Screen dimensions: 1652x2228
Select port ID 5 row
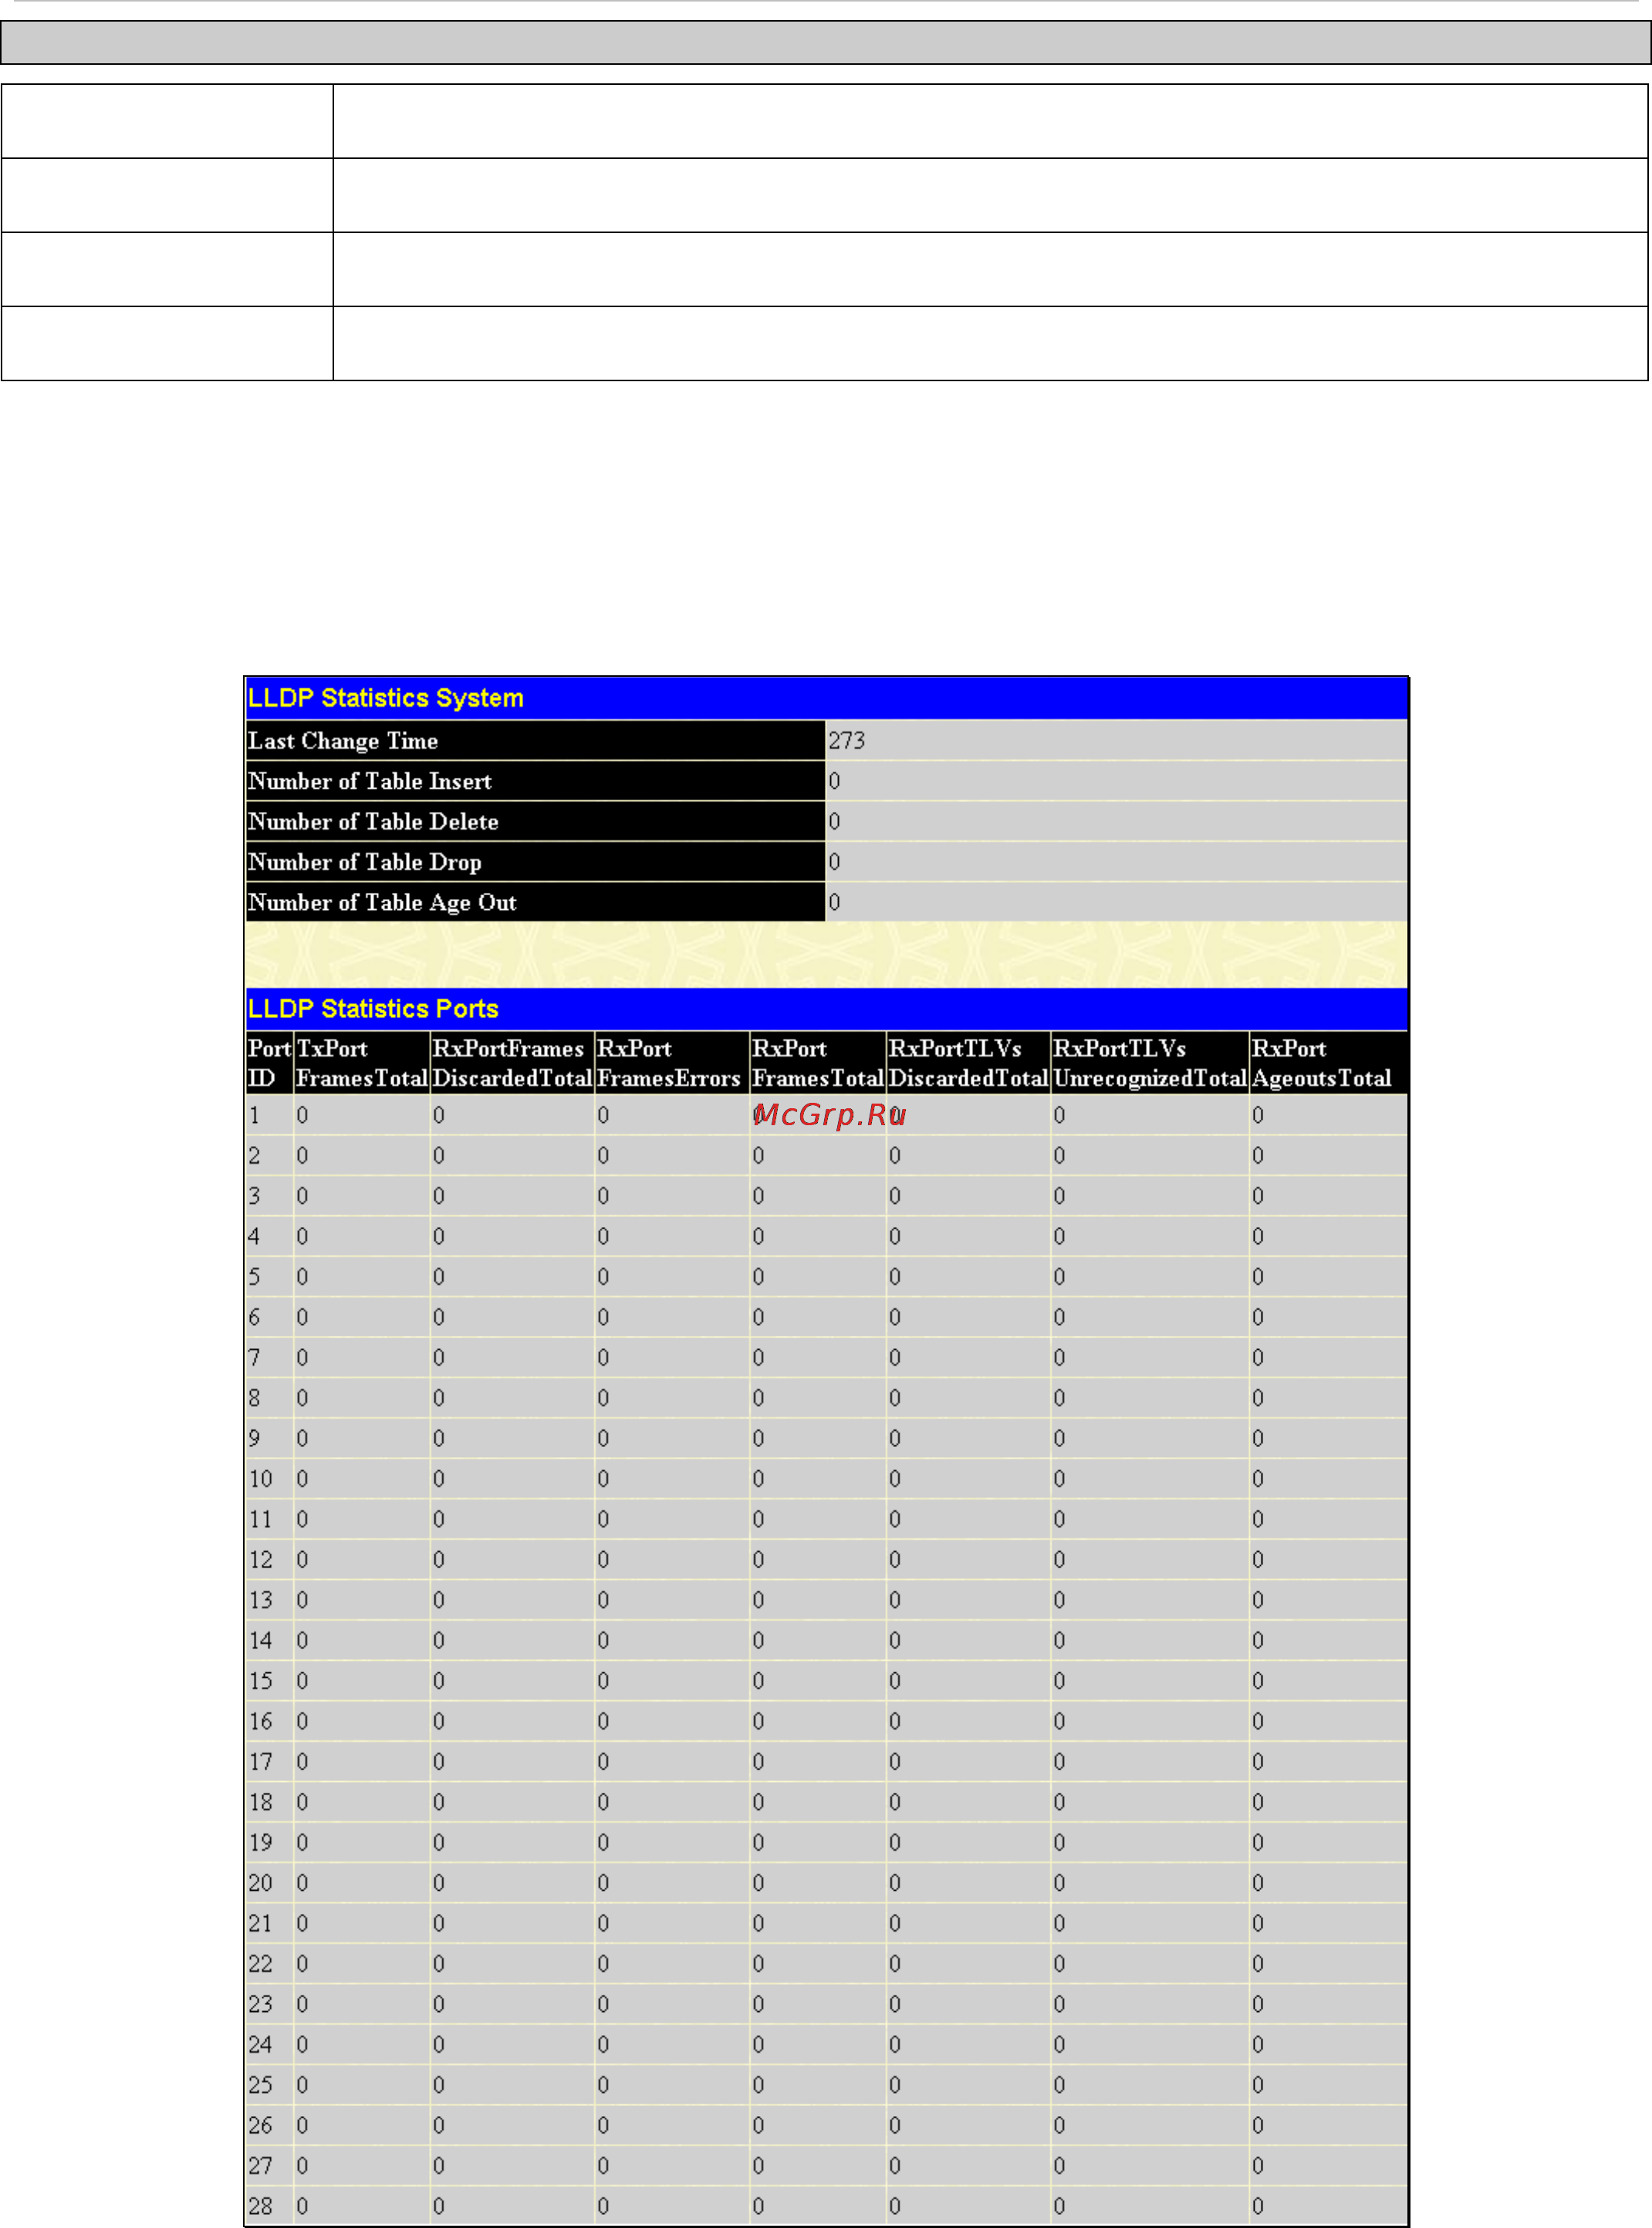pyautogui.click(x=826, y=1277)
